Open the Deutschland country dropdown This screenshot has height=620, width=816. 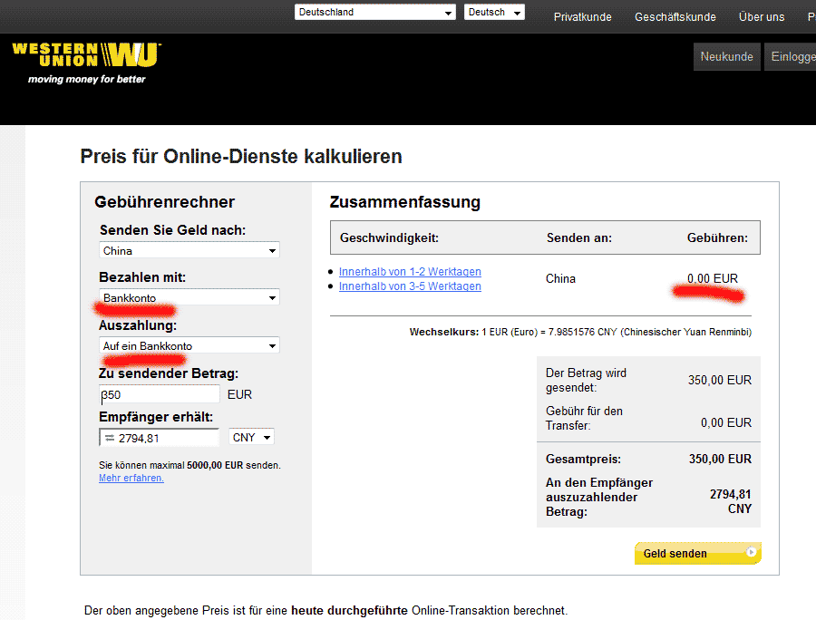374,13
